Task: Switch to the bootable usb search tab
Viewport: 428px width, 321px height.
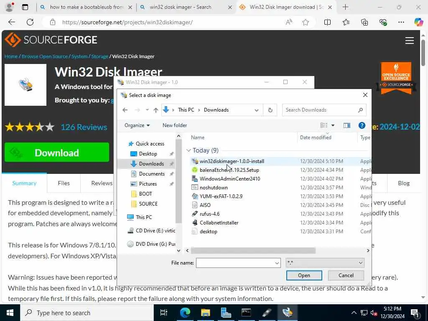Action: [86, 8]
